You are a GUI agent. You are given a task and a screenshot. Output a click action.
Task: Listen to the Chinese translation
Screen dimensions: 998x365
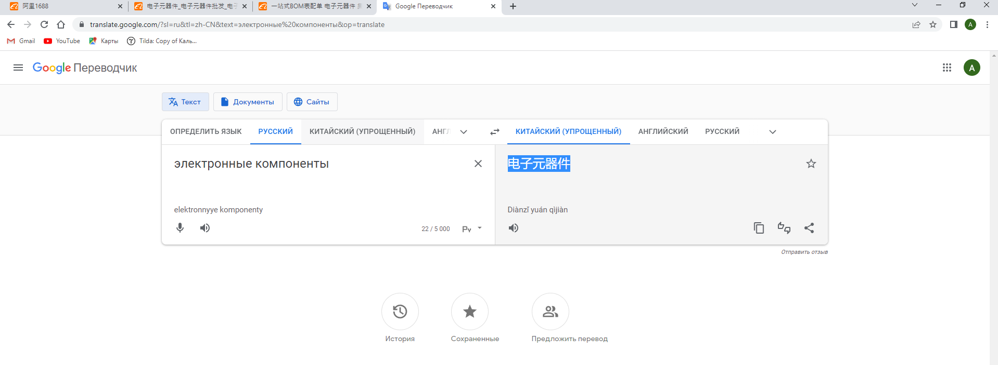click(514, 228)
